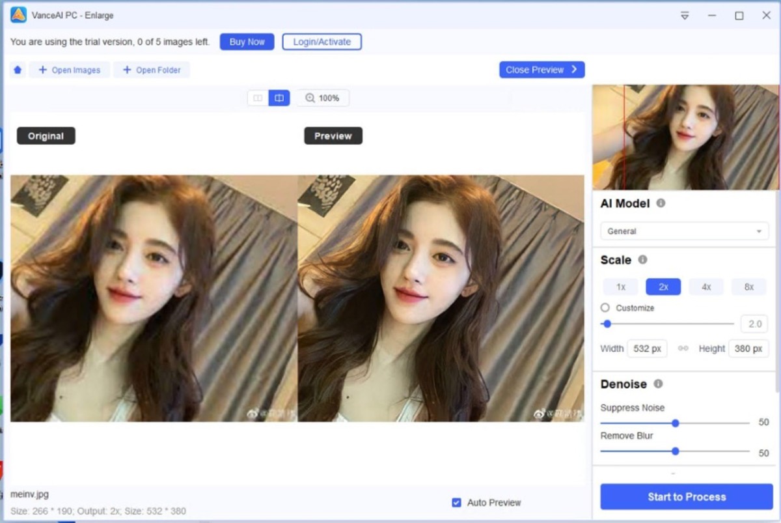Click Start to Process

click(x=685, y=496)
